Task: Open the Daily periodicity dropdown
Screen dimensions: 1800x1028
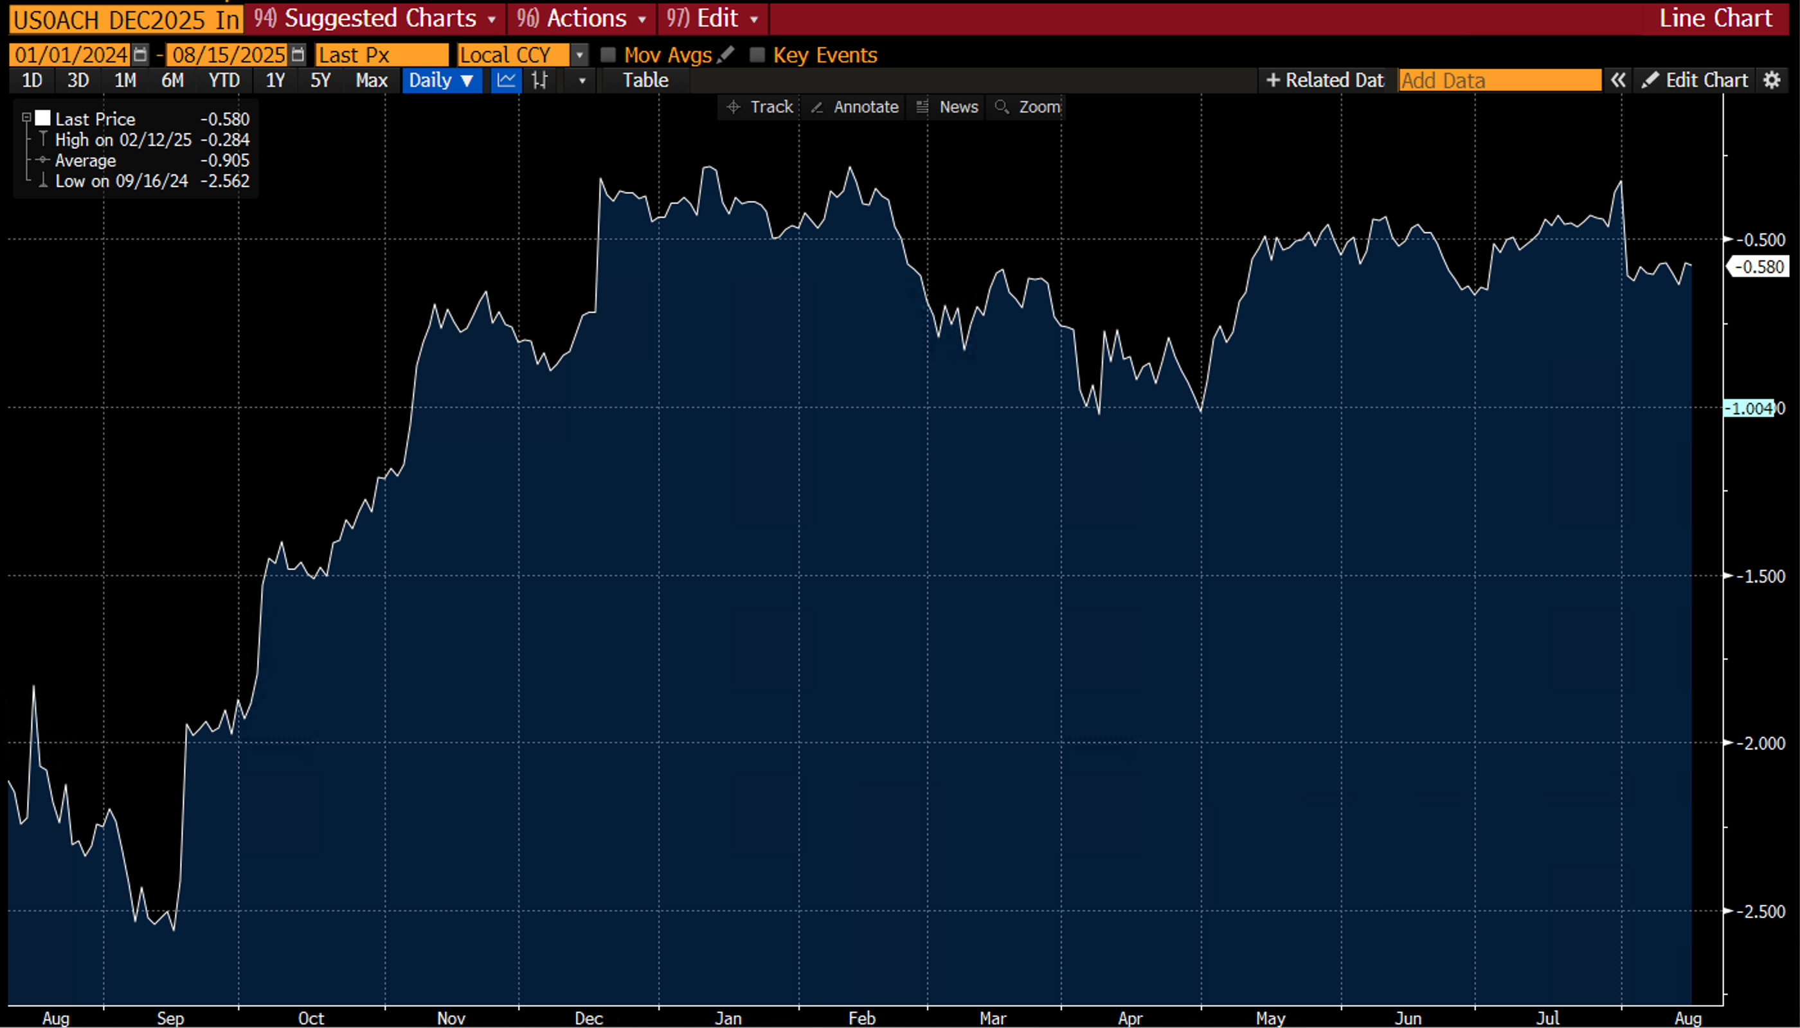Action: click(442, 80)
